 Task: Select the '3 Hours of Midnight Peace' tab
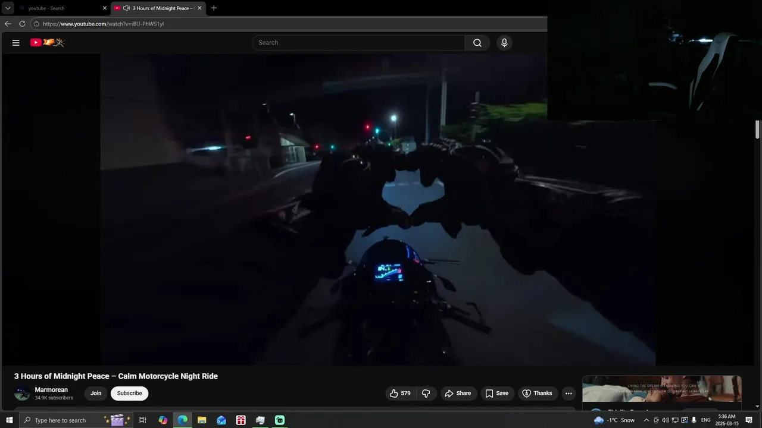coord(158,8)
